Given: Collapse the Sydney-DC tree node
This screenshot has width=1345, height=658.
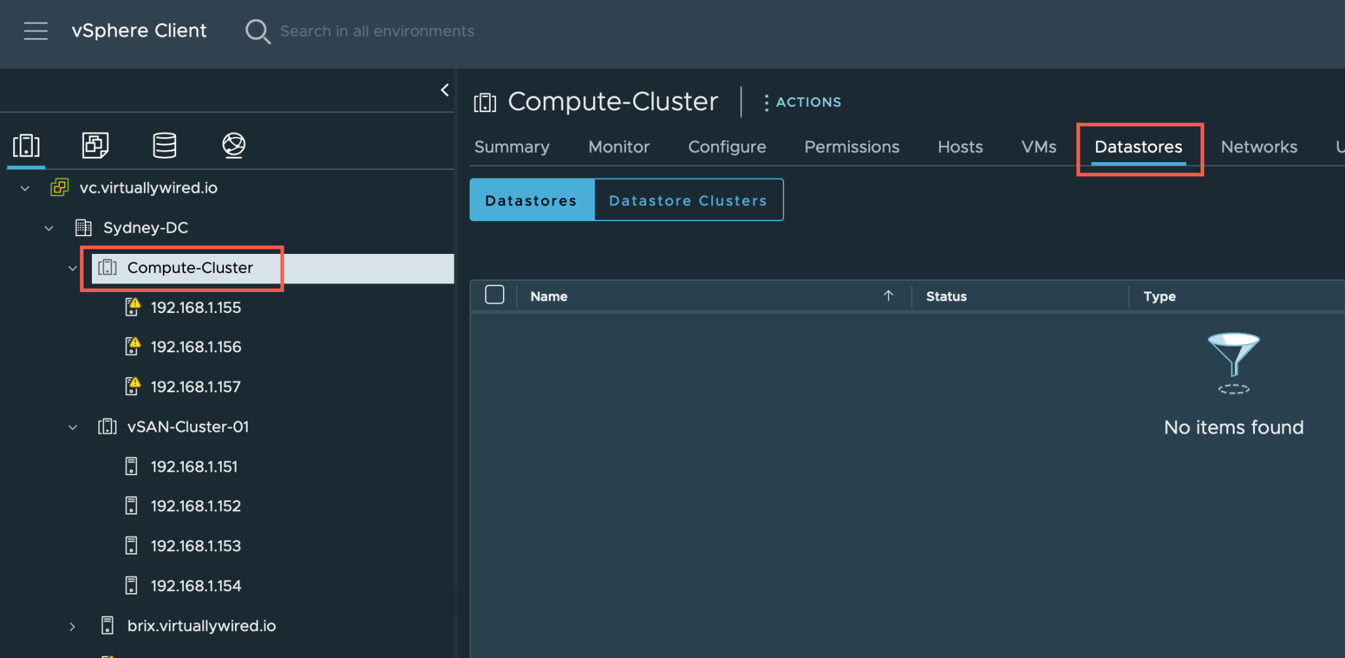Looking at the screenshot, I should tap(49, 228).
